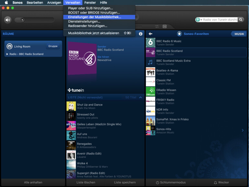
Task: Open the search source dropdown arrow
Action: click(201, 20)
